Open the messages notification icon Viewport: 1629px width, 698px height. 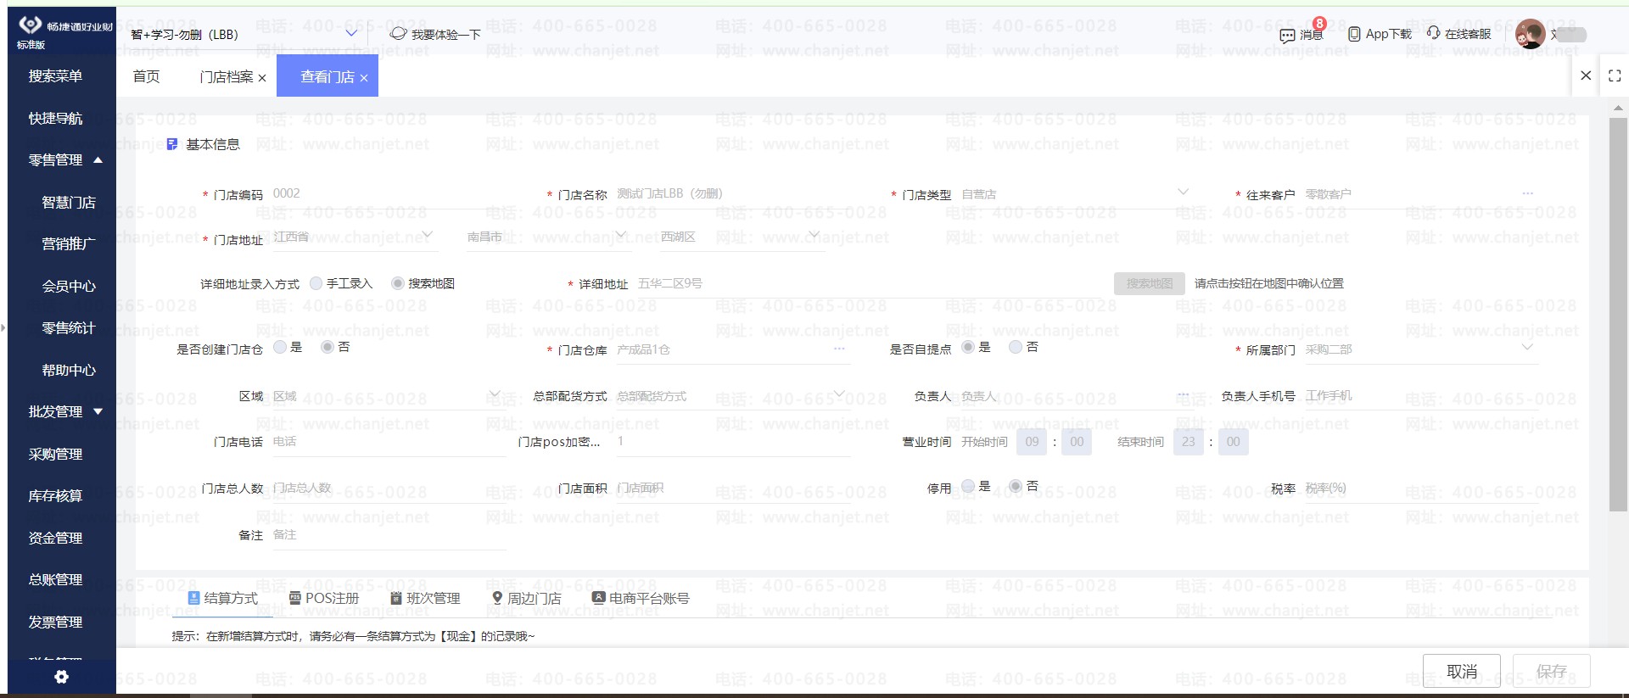(x=1287, y=35)
